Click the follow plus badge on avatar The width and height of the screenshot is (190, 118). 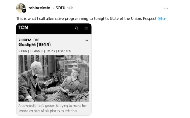(24, 11)
